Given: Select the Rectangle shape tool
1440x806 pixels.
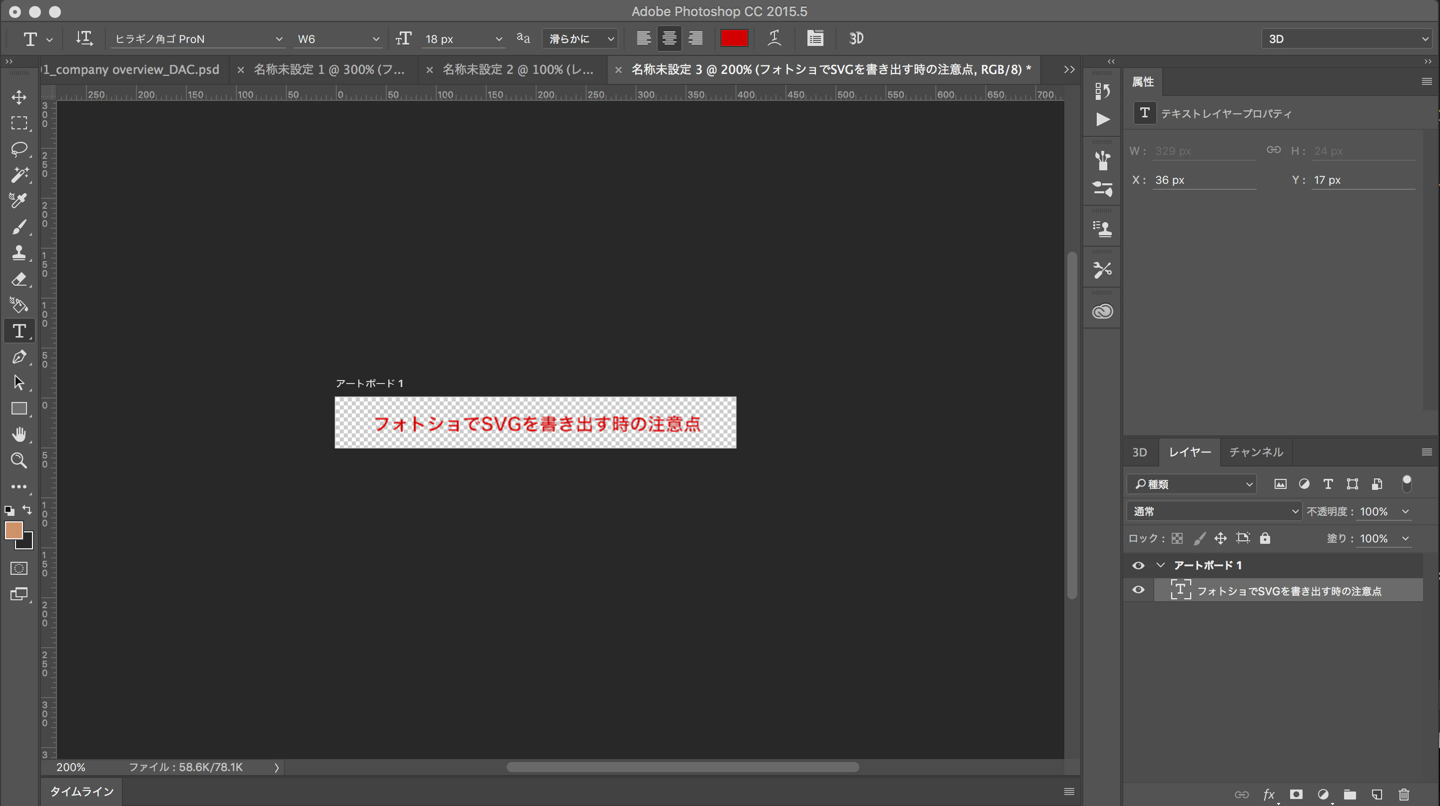Looking at the screenshot, I should pyautogui.click(x=19, y=408).
